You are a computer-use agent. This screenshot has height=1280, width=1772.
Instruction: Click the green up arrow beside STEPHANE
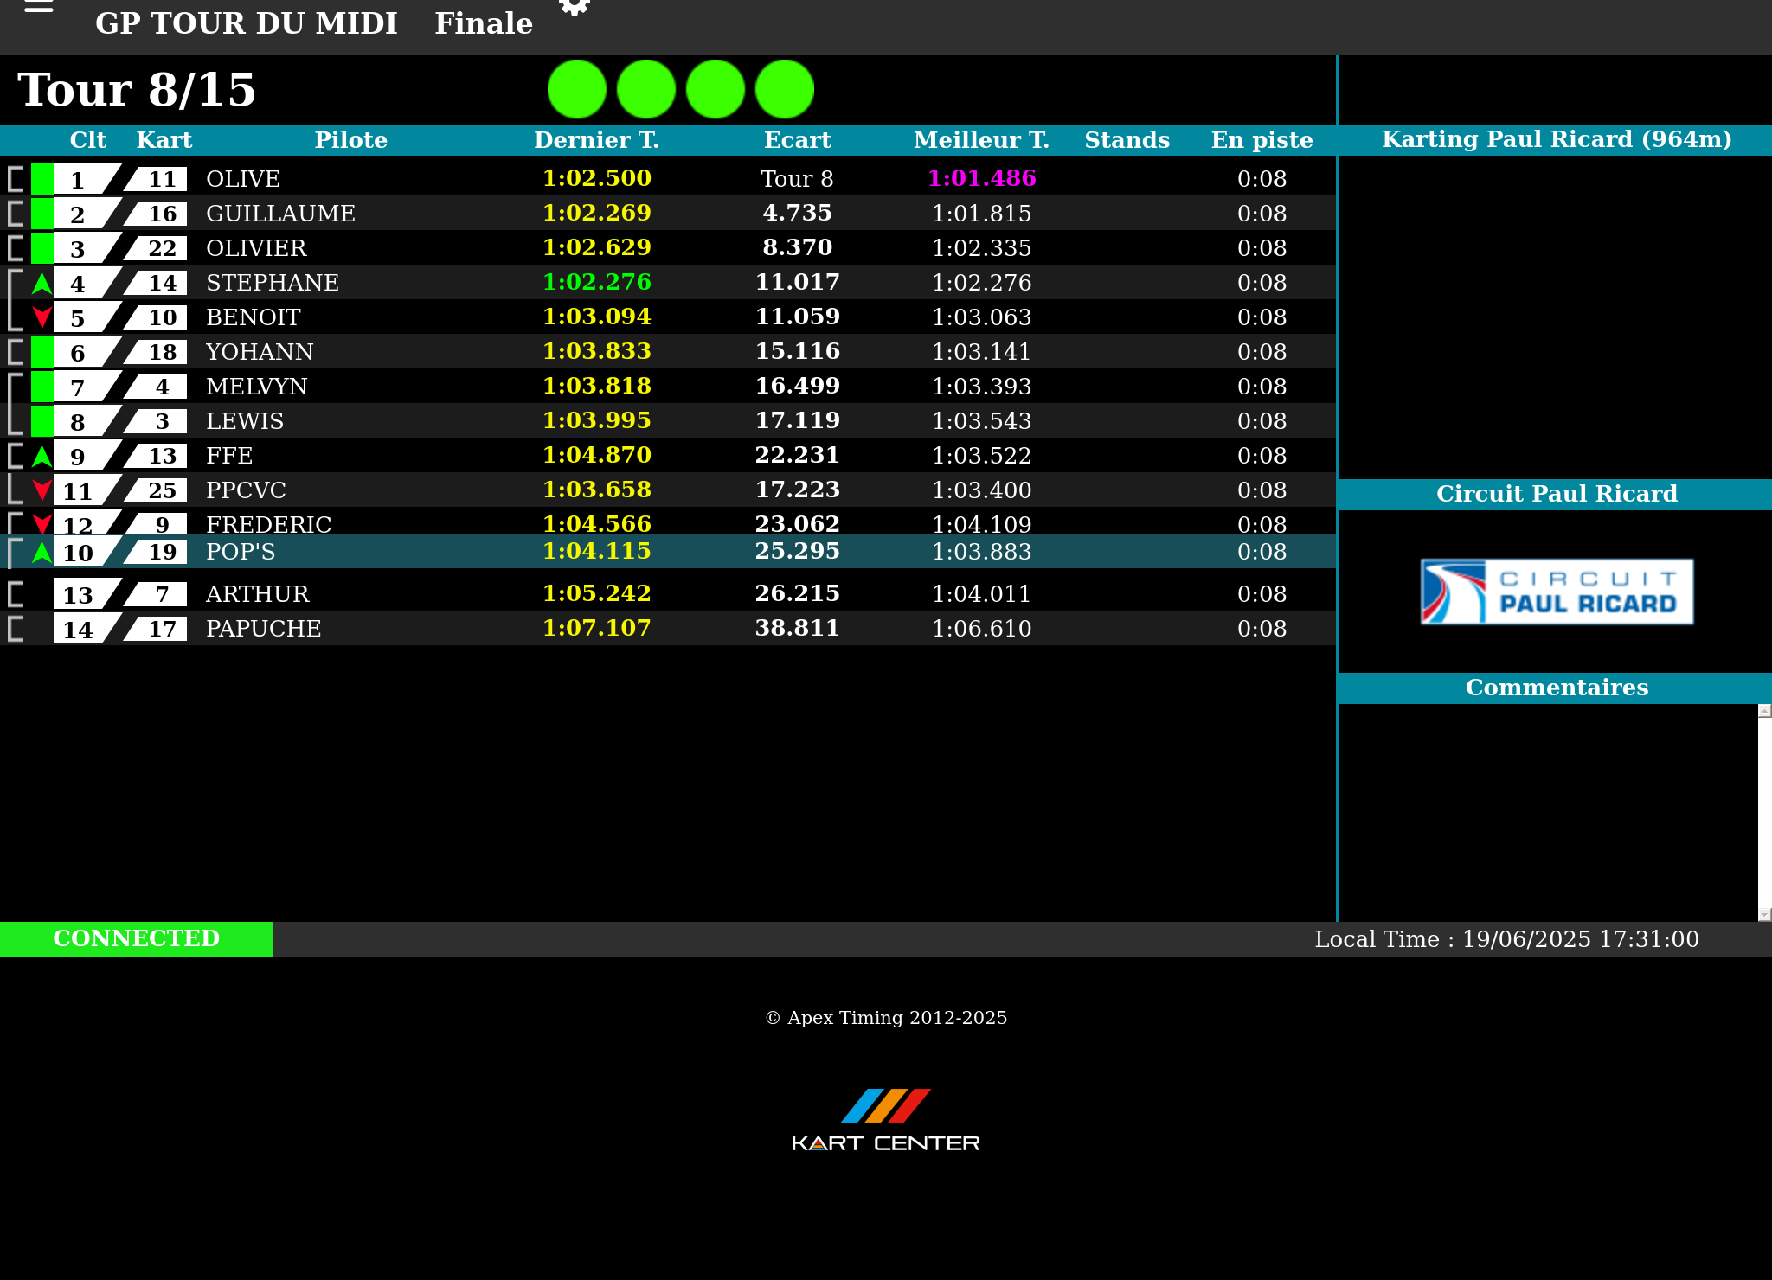coord(42,283)
